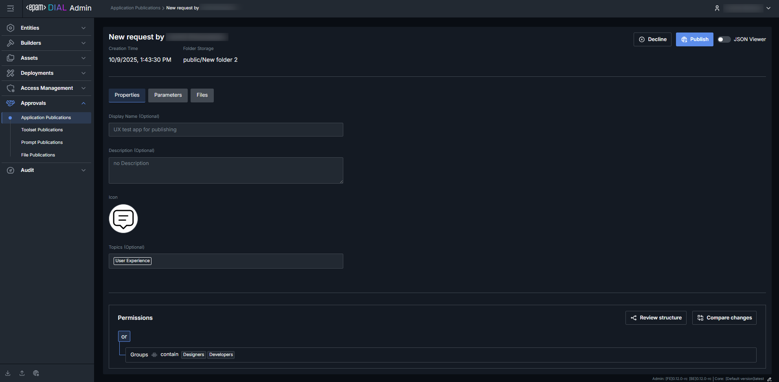Open Toolset Publications in the sidebar

42,130
